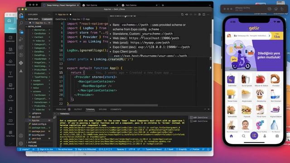
Task: Open the Manage gear icon in VS Code
Action: coord(21,144)
